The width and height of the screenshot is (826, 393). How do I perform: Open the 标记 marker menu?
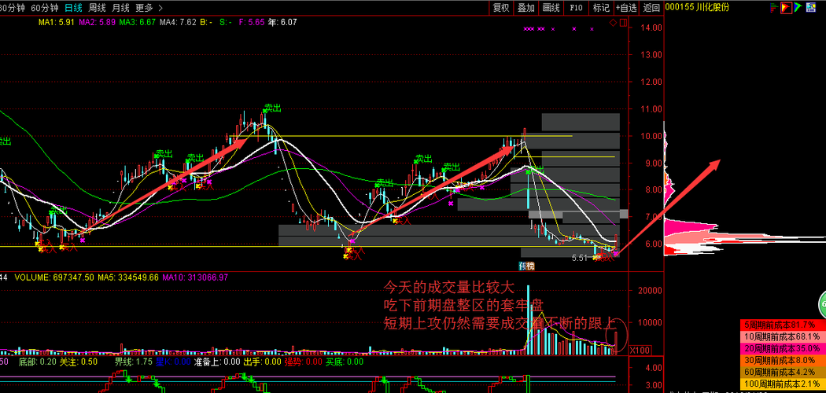601,7
